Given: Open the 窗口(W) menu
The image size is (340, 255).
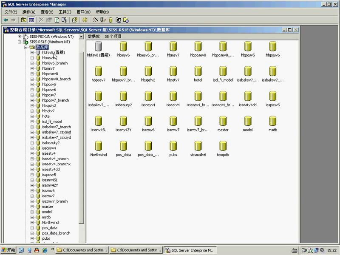Looking at the screenshot, I should pyautogui.click(x=83, y=12).
